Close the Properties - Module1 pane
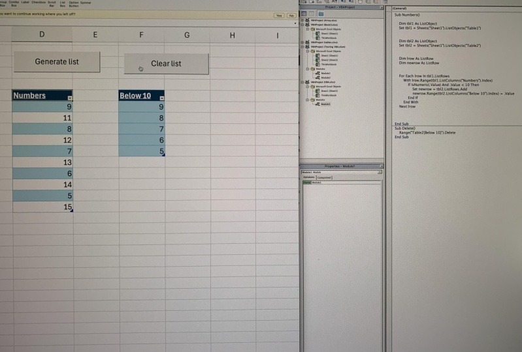 tap(382, 166)
